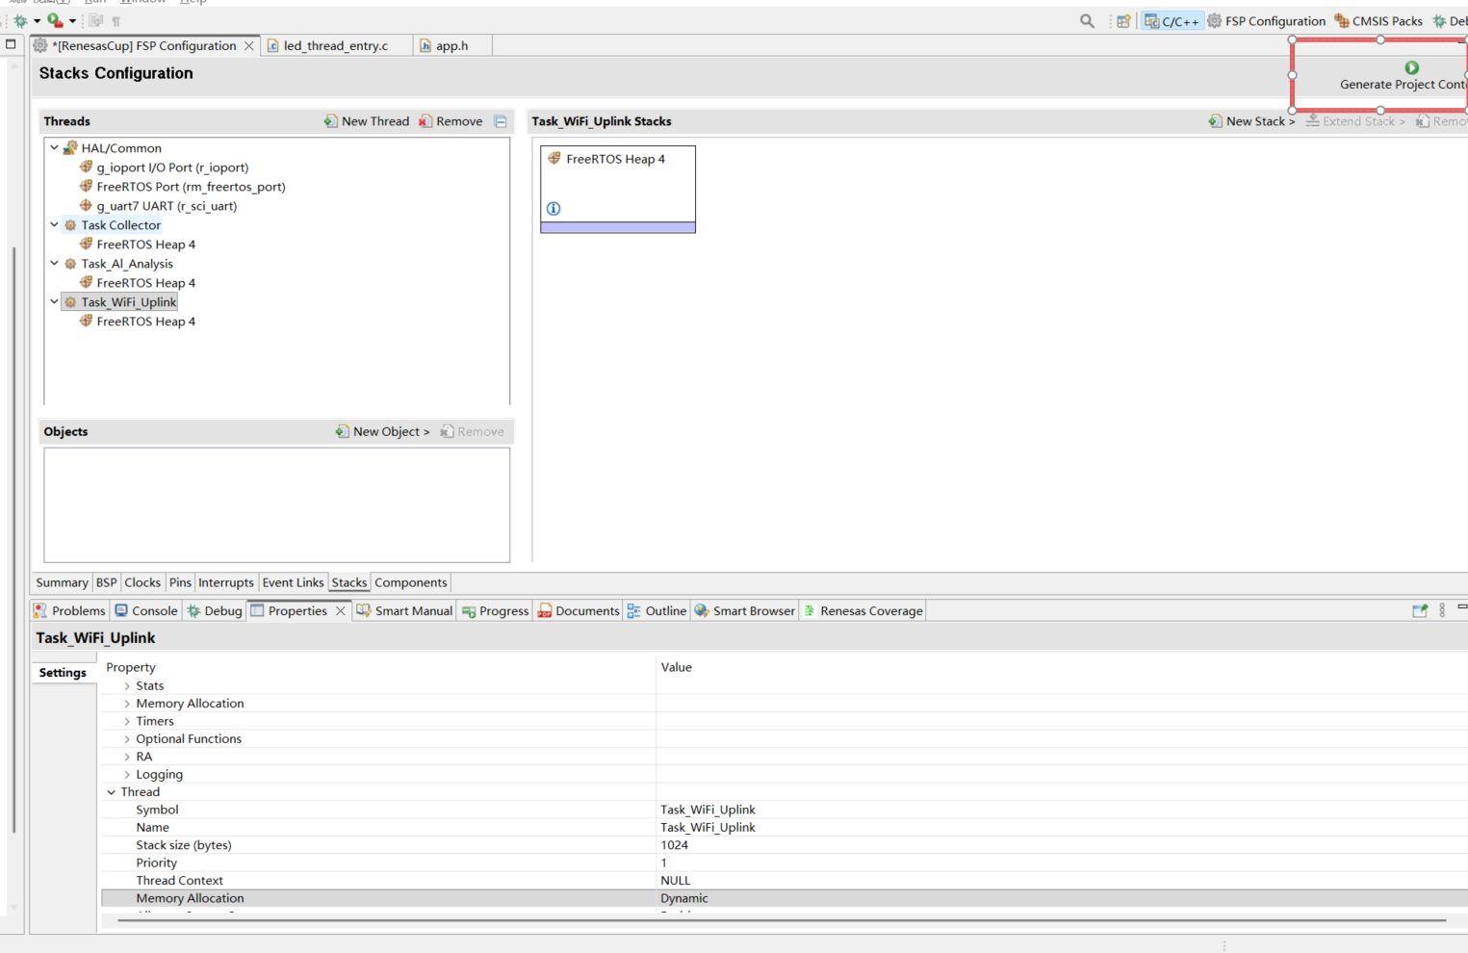
Task: Switch to the Interrupts tab
Action: (x=225, y=582)
